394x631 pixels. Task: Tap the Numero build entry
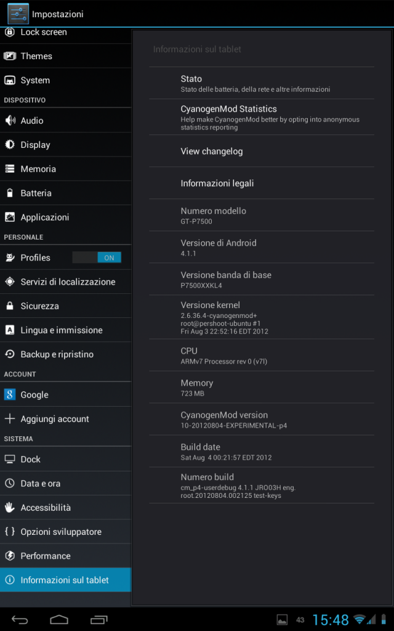[262, 486]
